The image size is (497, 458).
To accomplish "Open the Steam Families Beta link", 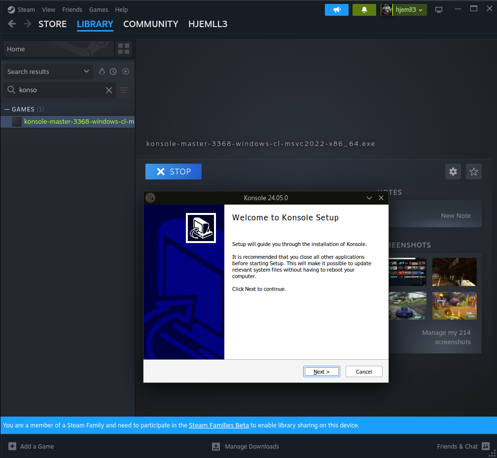I will pos(219,424).
